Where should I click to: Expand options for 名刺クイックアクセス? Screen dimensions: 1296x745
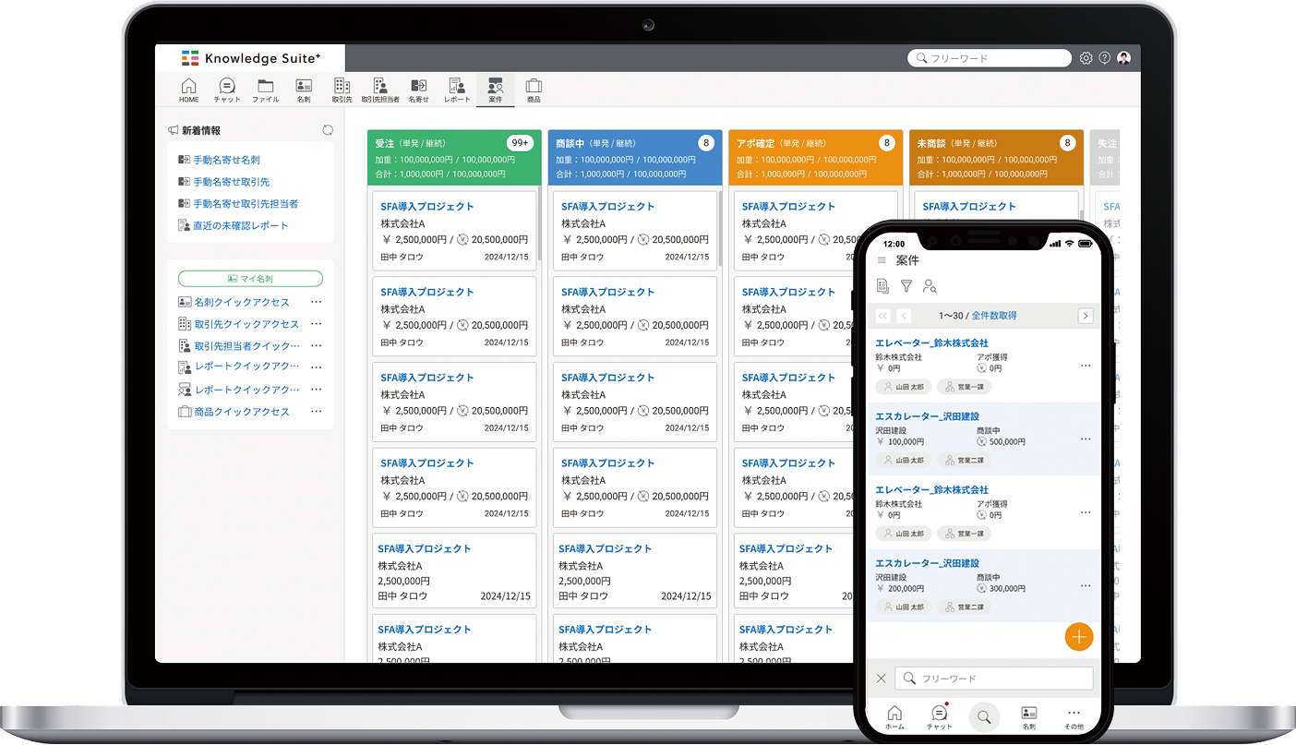coord(317,302)
